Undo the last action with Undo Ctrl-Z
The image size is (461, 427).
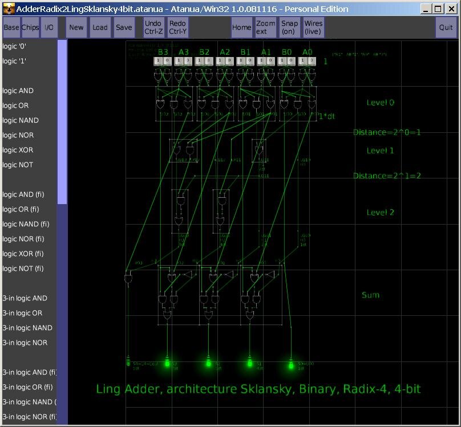(x=153, y=27)
